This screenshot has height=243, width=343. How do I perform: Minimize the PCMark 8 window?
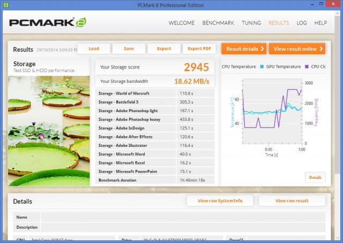[x=312, y=4]
